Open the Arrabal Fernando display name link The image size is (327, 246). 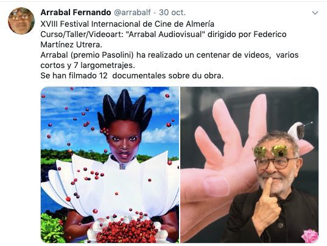pyautogui.click(x=76, y=12)
